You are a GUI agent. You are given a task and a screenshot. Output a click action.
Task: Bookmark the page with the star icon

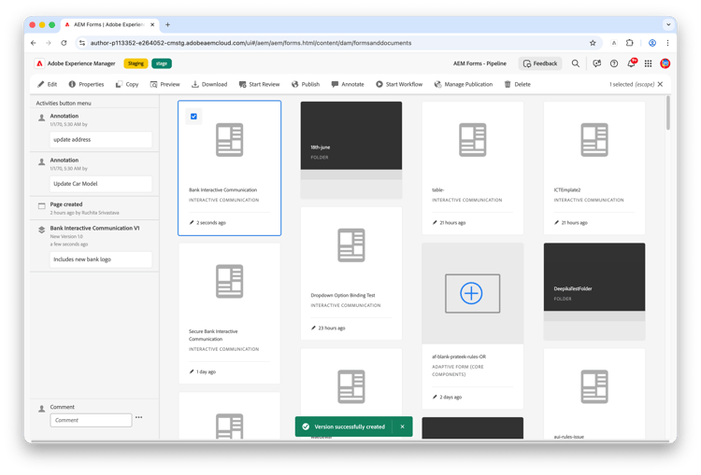click(x=593, y=43)
